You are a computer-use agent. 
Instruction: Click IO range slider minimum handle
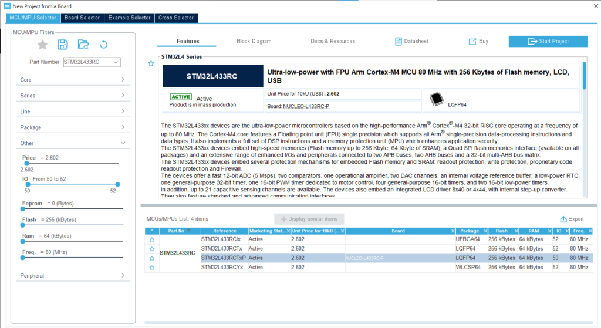click(x=28, y=185)
